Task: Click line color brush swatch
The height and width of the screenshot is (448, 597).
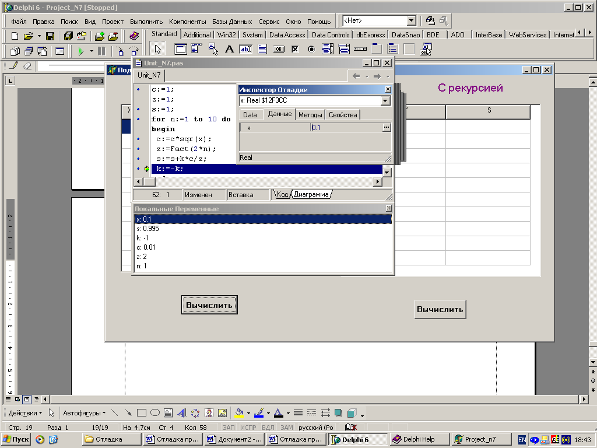Action: [x=259, y=413]
